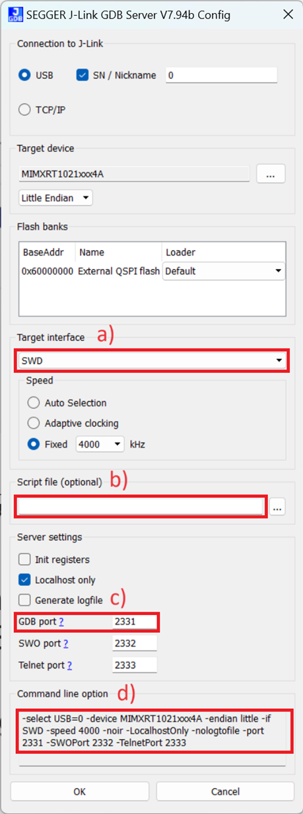Open the SWO port help link
303x814 pixels.
coord(65,643)
